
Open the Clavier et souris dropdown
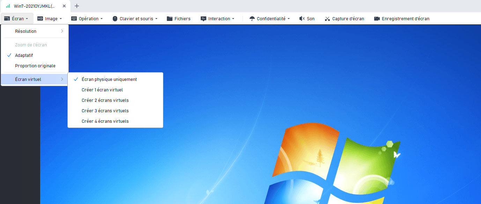pos(135,19)
